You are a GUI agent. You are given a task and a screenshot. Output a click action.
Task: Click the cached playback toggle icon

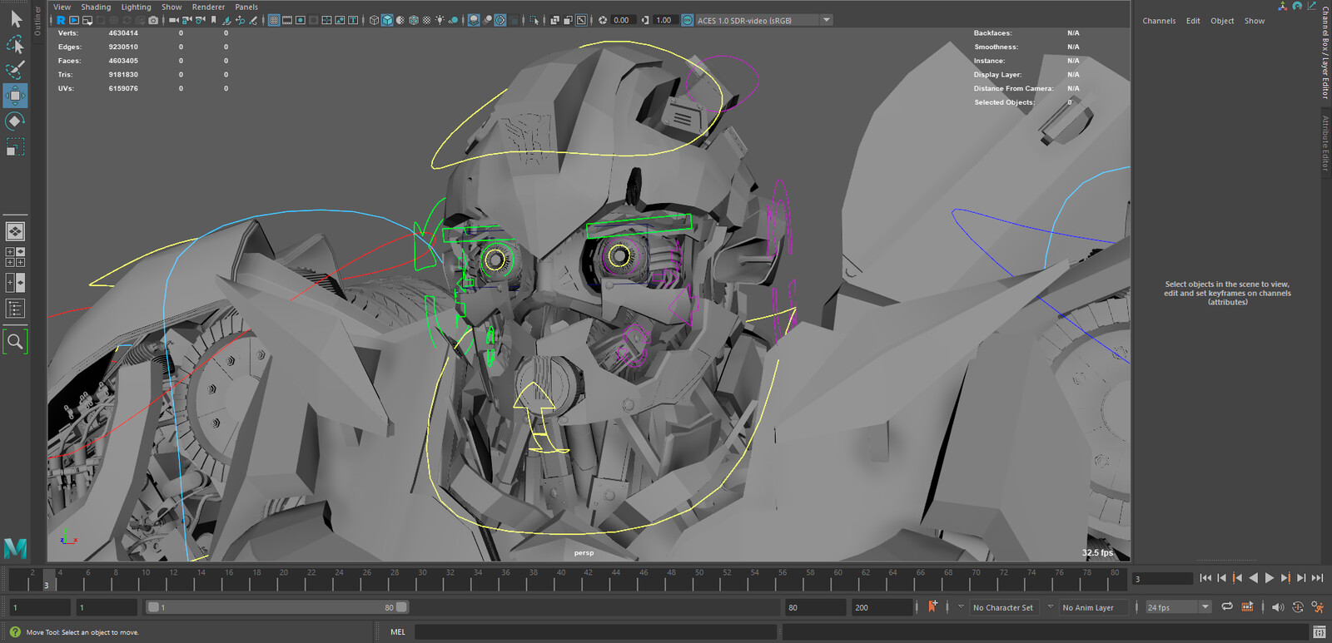click(x=1247, y=607)
